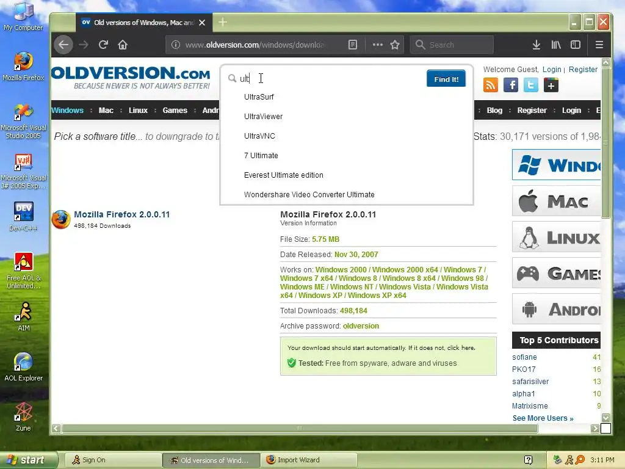625x469 pixels.
Task: Toggle reader view icon
Action: pyautogui.click(x=353, y=45)
